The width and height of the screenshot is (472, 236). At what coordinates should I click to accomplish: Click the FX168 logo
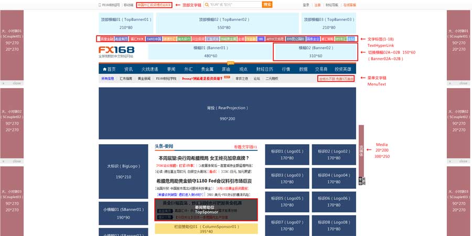(116, 51)
